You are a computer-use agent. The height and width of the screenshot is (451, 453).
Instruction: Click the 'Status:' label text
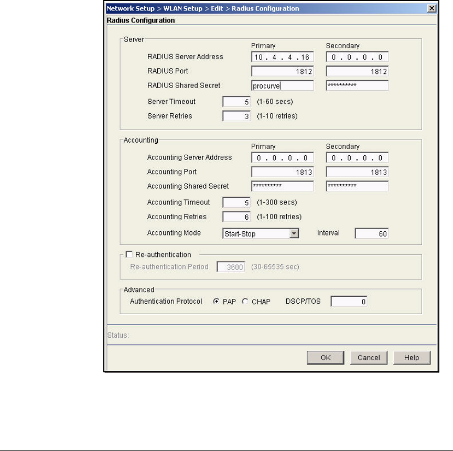click(118, 335)
